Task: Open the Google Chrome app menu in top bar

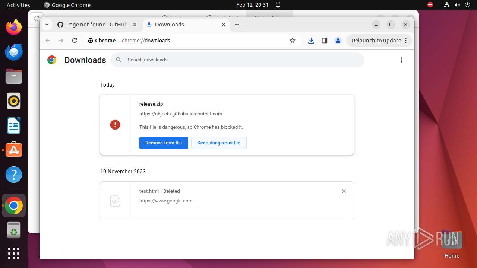Action: point(67,5)
